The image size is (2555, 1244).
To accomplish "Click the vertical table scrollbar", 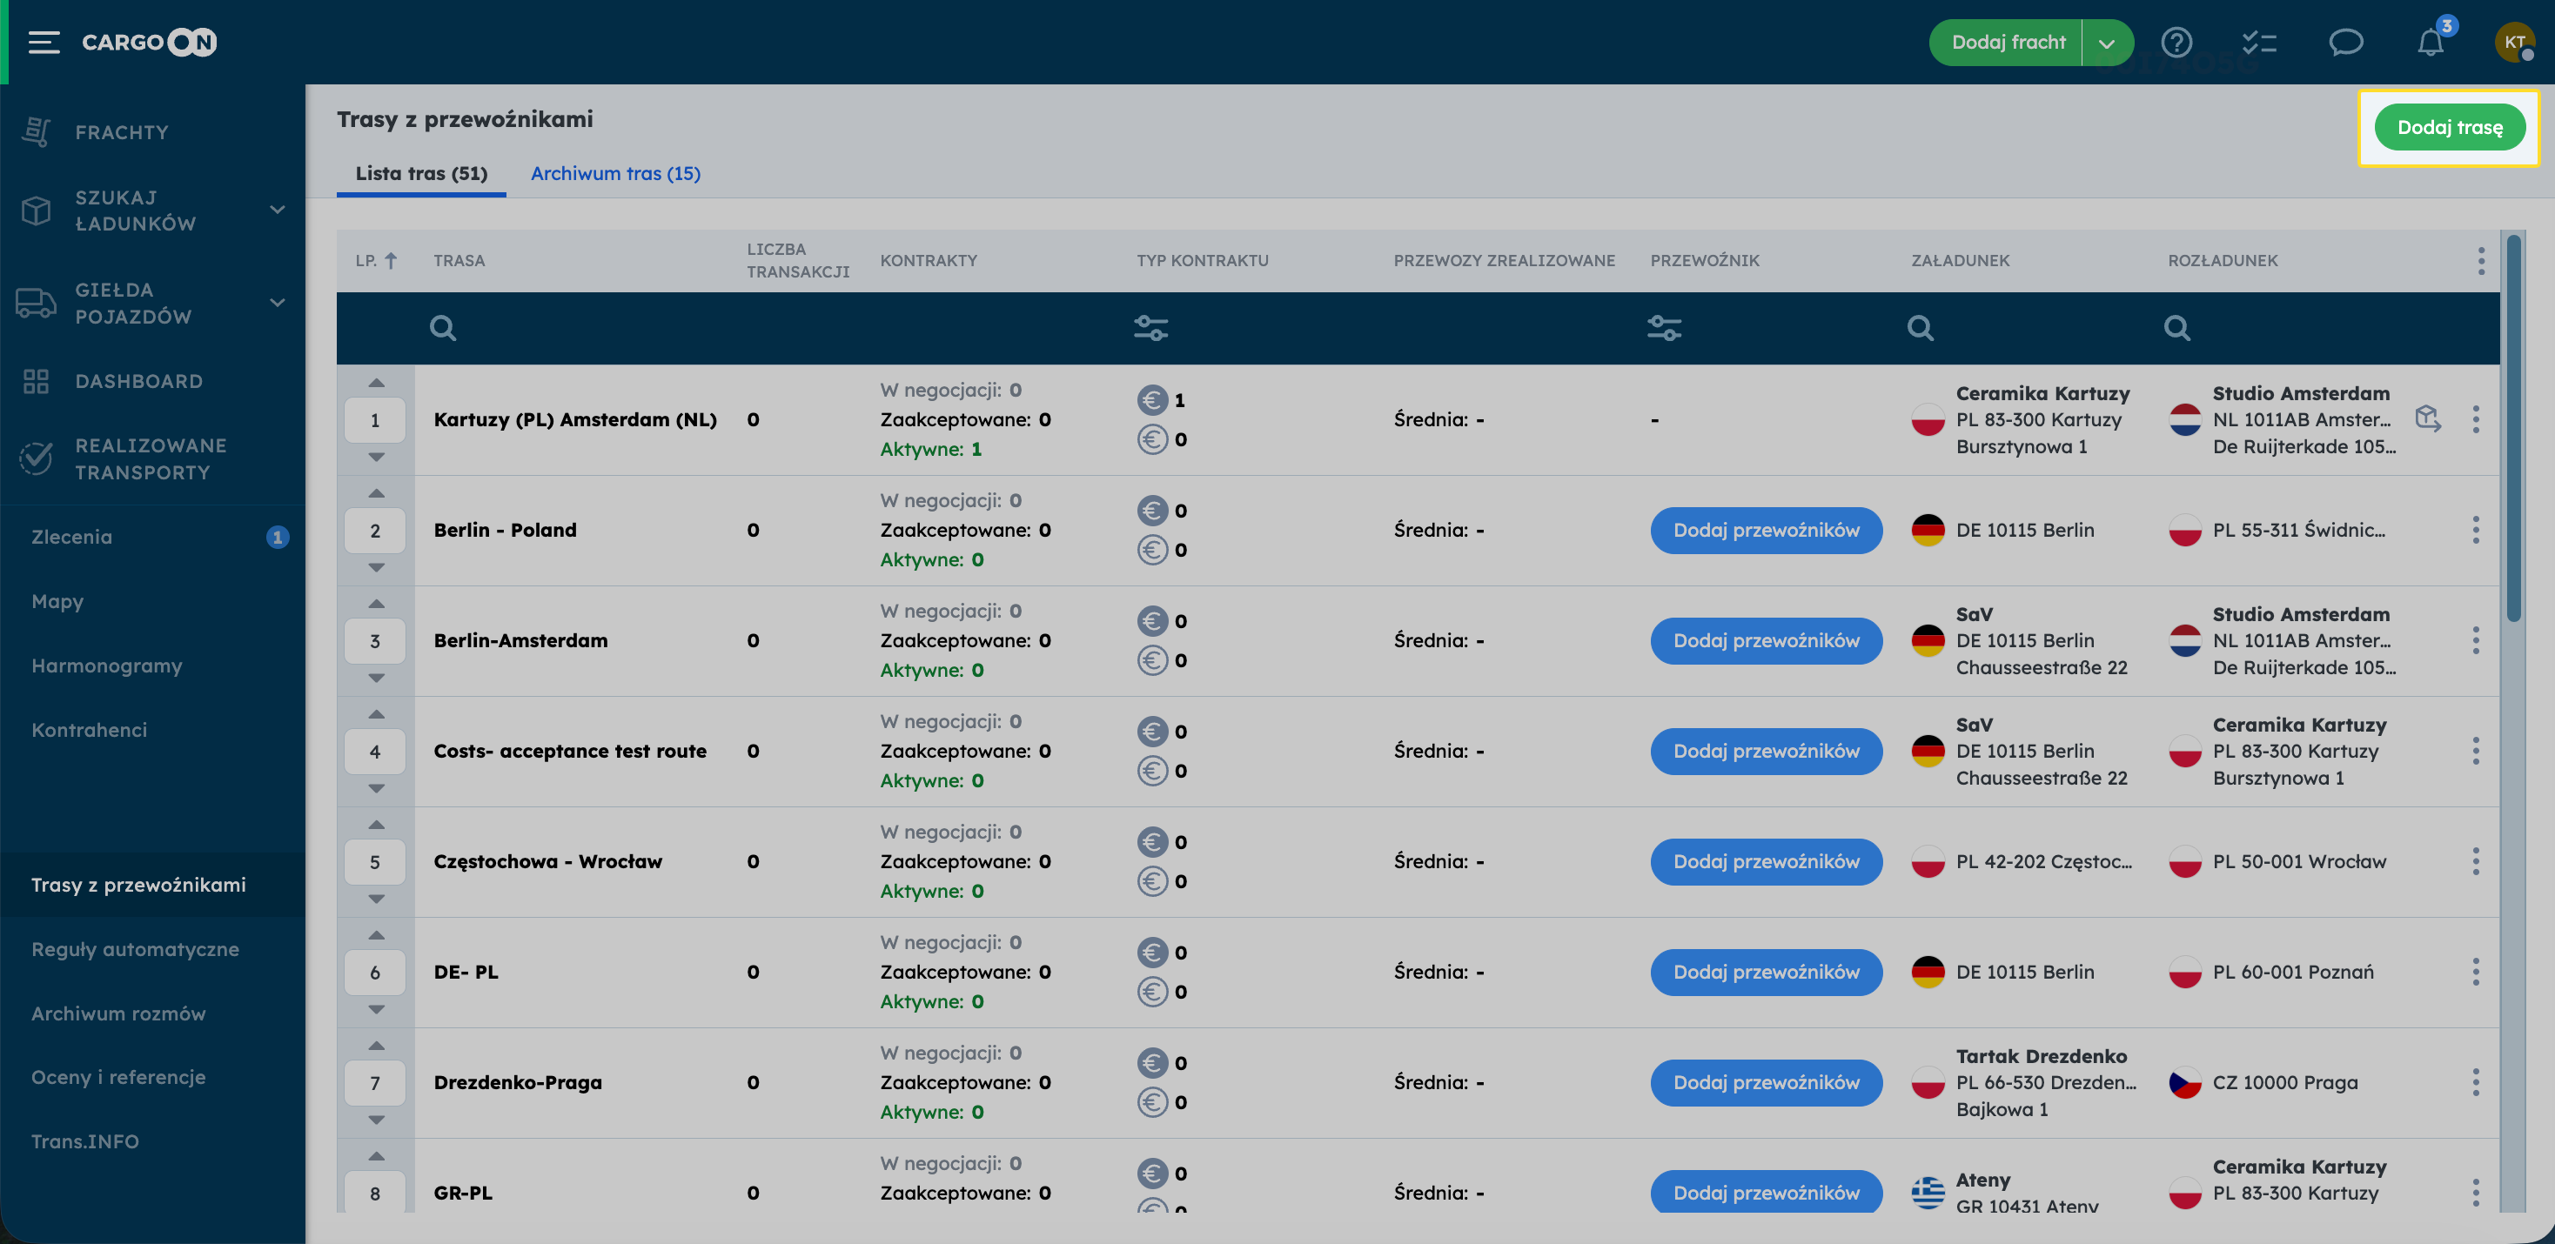I will pos(2512,427).
